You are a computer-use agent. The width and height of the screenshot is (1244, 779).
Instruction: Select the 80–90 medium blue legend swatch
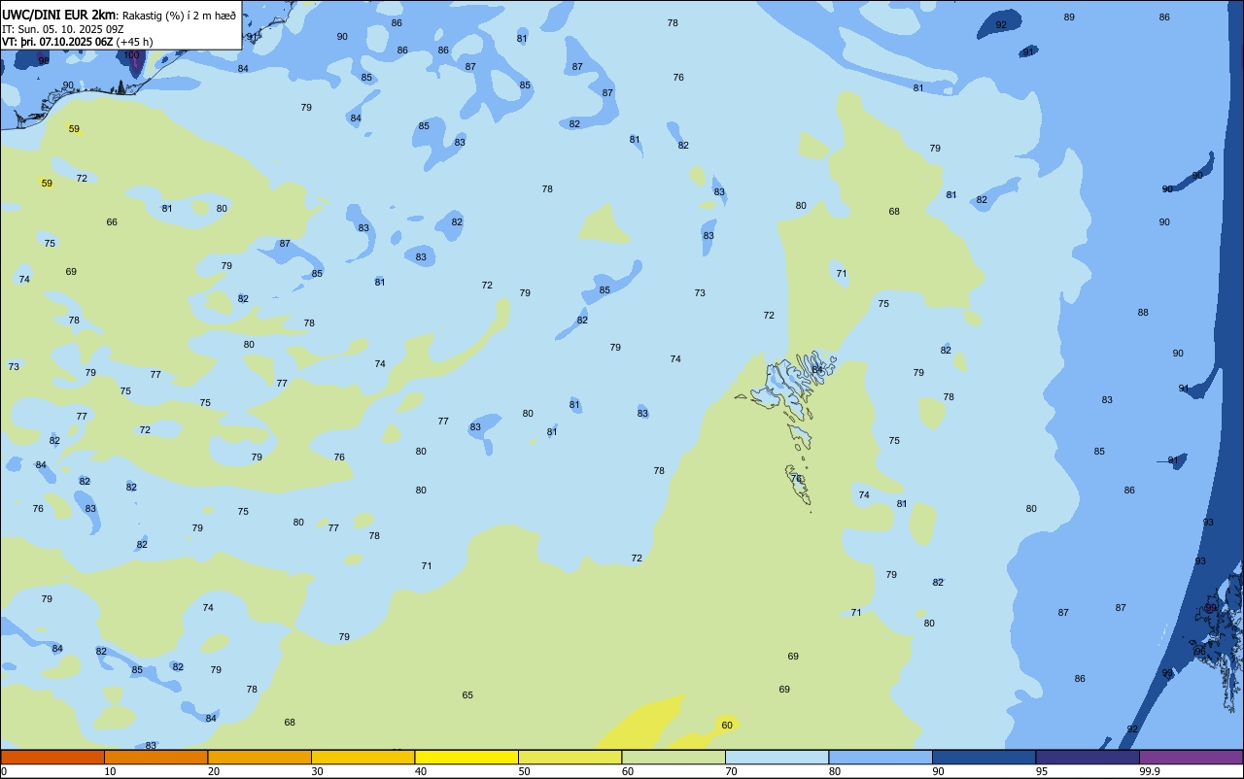(x=881, y=758)
